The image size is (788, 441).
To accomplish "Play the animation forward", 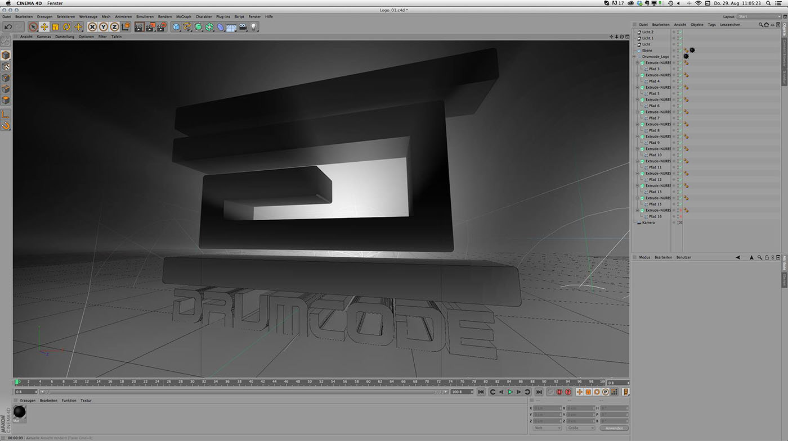I will [x=510, y=392].
